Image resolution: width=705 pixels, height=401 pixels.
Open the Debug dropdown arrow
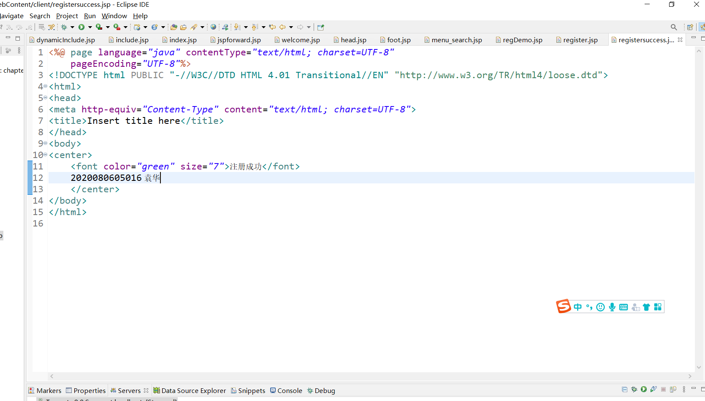coord(72,27)
